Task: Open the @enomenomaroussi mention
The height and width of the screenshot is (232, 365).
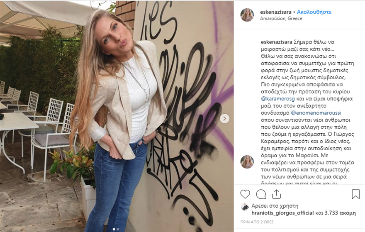Action: (316, 113)
